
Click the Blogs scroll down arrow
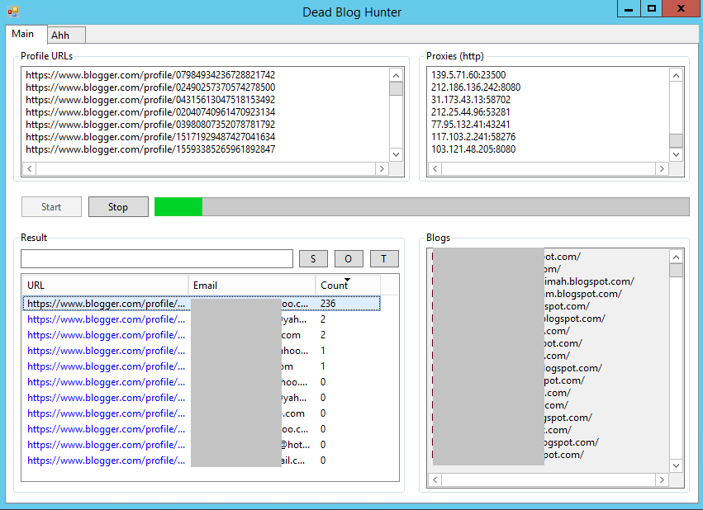pyautogui.click(x=676, y=465)
